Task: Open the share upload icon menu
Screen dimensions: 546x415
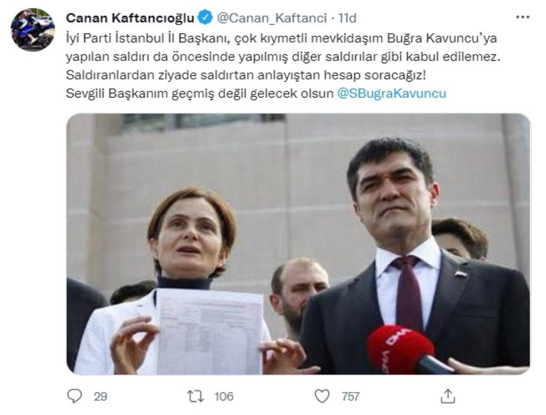Action: [448, 396]
